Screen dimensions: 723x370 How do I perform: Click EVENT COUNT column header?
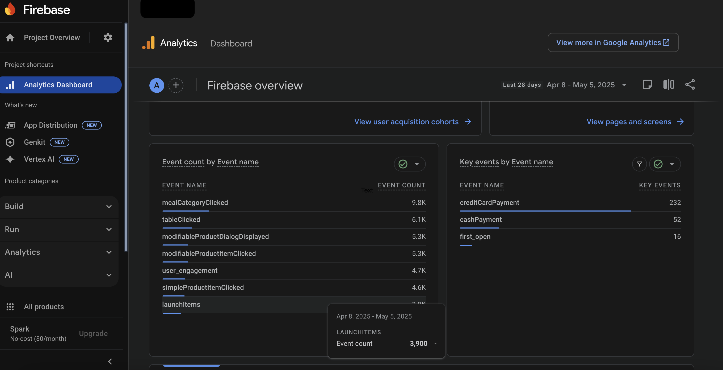point(401,185)
